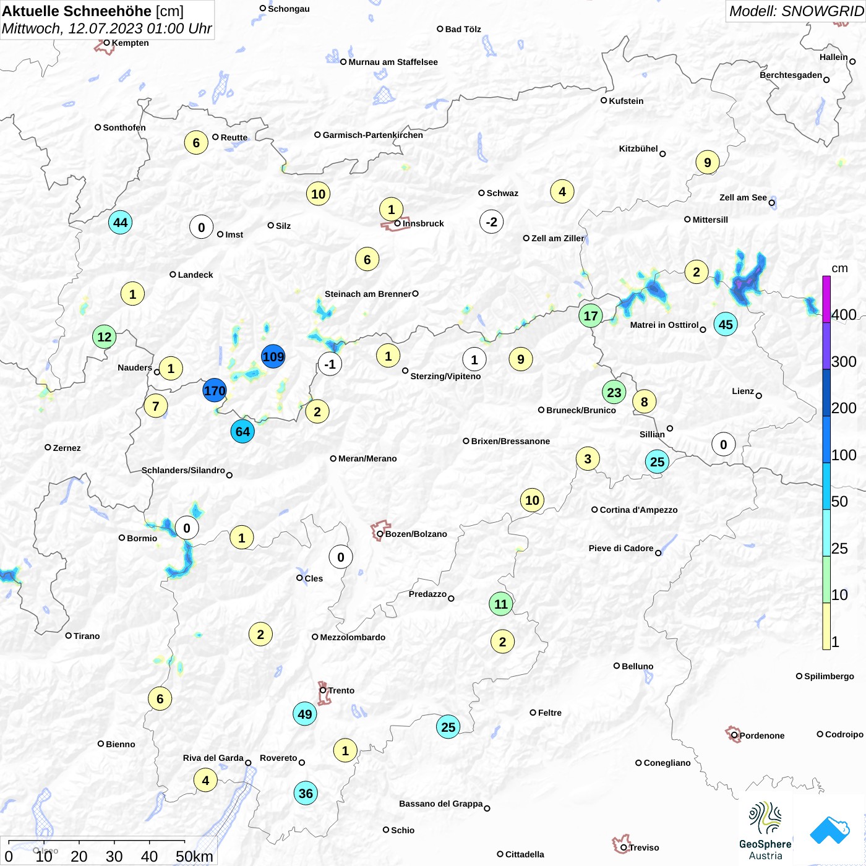866x866 pixels.
Task: Click the magenta 400 cm legend band
Action: [x=826, y=299]
